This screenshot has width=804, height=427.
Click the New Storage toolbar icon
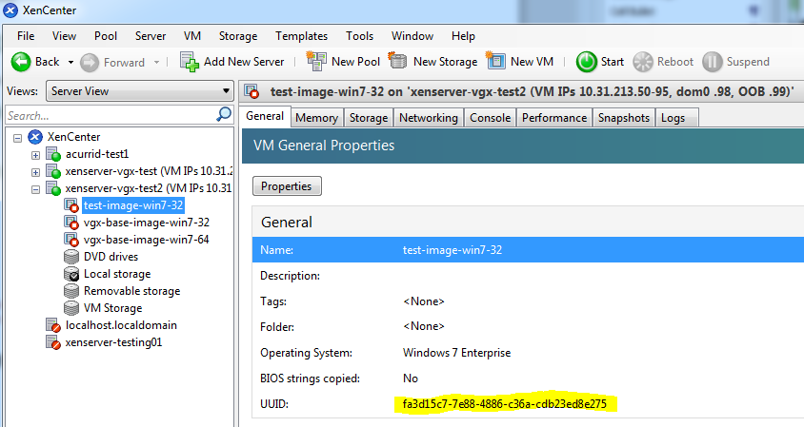pos(398,62)
